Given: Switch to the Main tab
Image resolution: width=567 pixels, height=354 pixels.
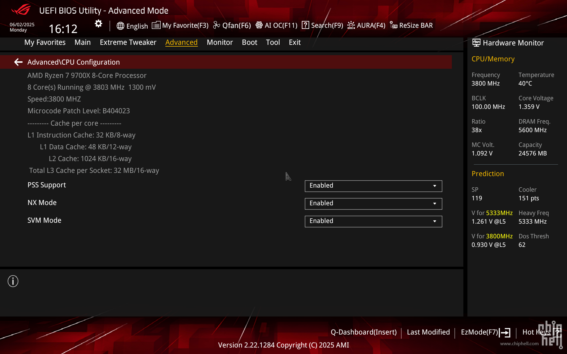Looking at the screenshot, I should coord(82,42).
